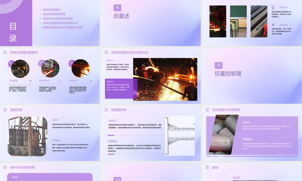302x181 pixels.
Task: Click the 03 circle badge on the 安全生产 image
Action: pyautogui.click(x=71, y=63)
